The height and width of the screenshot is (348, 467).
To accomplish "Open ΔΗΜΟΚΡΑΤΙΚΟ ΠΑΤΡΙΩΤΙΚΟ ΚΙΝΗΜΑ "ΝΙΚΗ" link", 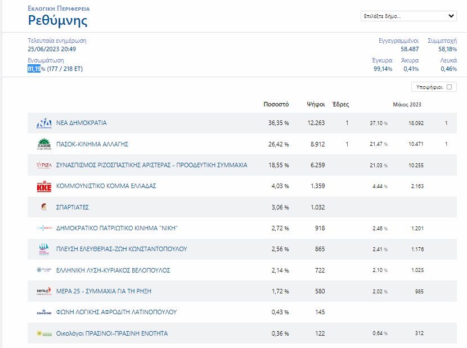I will coord(117,228).
